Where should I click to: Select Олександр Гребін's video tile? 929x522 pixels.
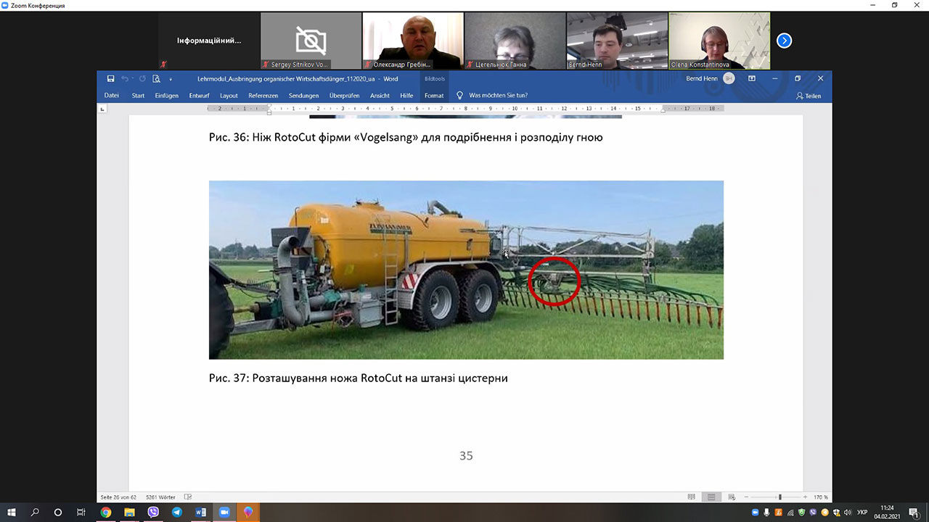(413, 41)
